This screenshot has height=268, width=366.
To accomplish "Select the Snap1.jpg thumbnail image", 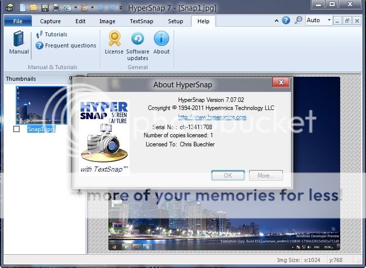I will 42,105.
